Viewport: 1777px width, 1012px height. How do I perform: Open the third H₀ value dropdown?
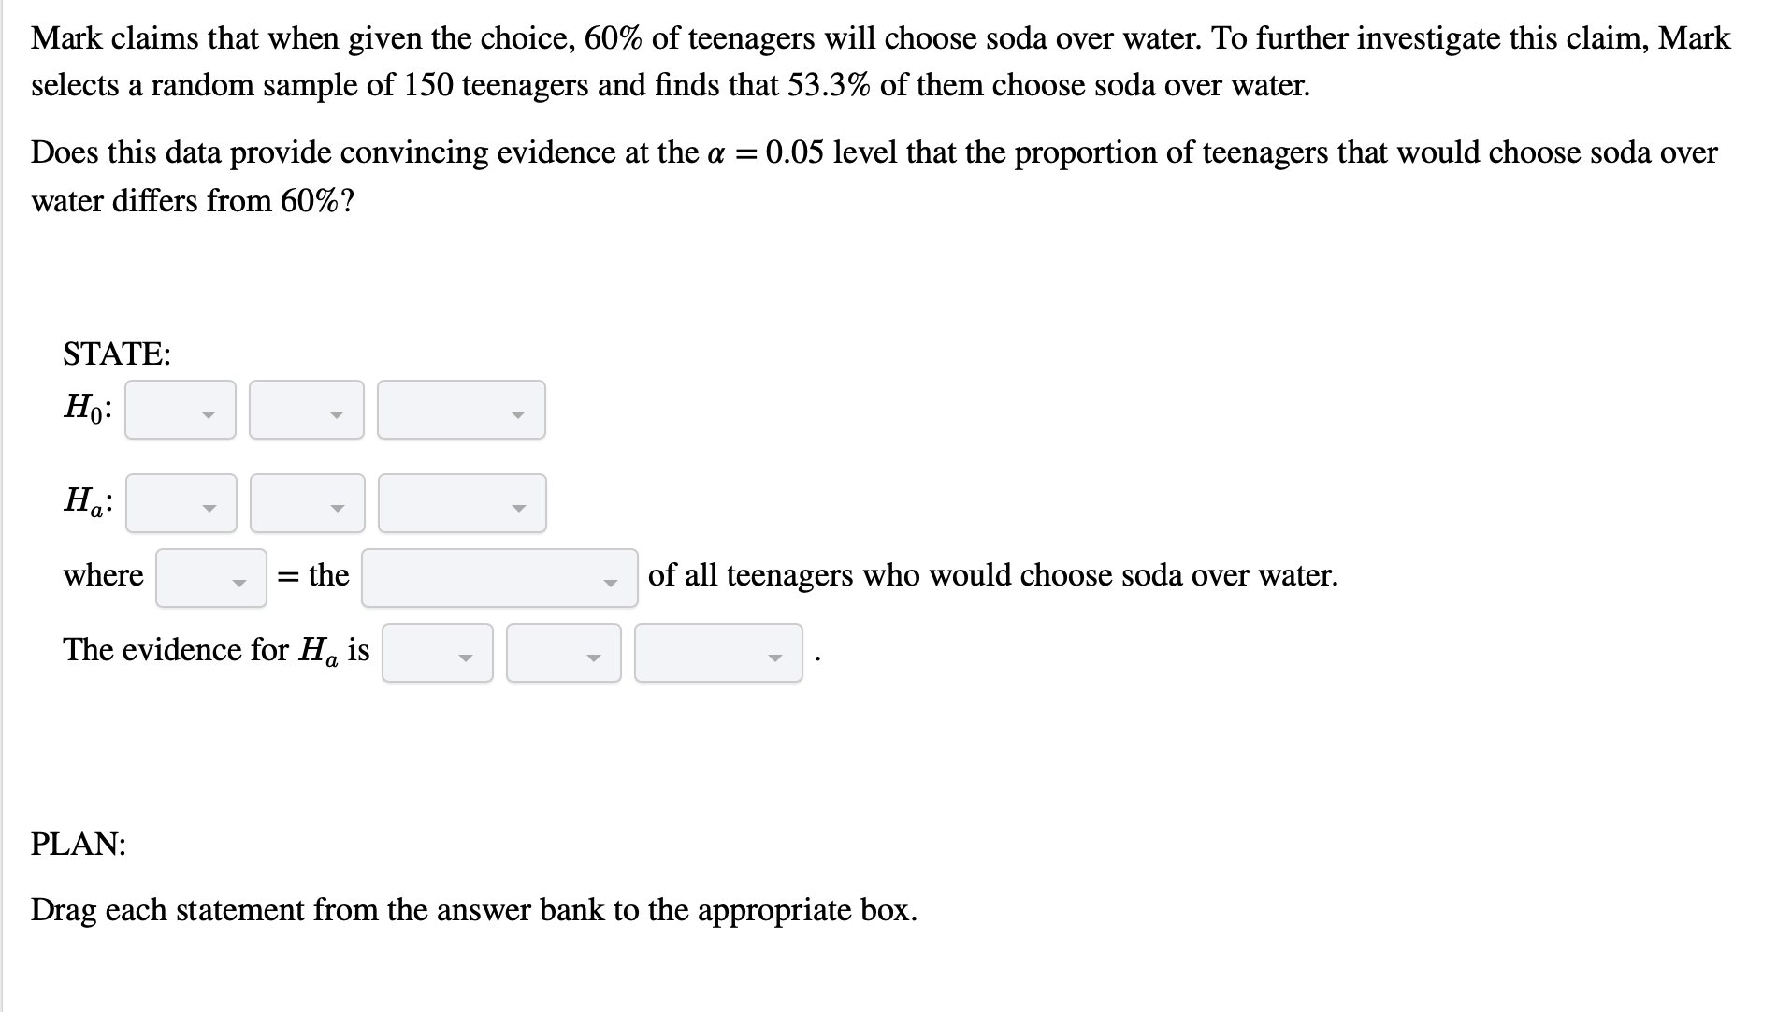pyautogui.click(x=460, y=410)
